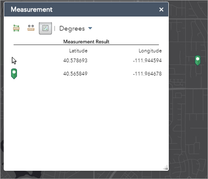Click the green pin marker on map
Viewport: 208px width, 179px height.
198,60
